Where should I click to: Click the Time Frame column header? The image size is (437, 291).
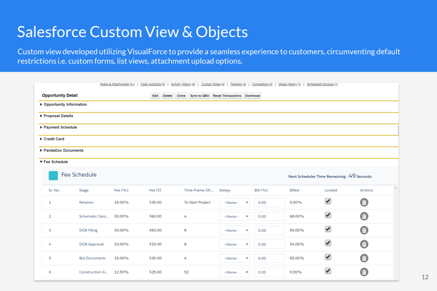(199, 190)
